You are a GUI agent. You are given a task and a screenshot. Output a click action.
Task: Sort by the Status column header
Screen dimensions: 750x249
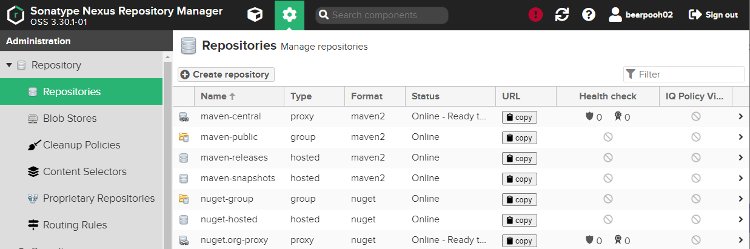point(450,96)
